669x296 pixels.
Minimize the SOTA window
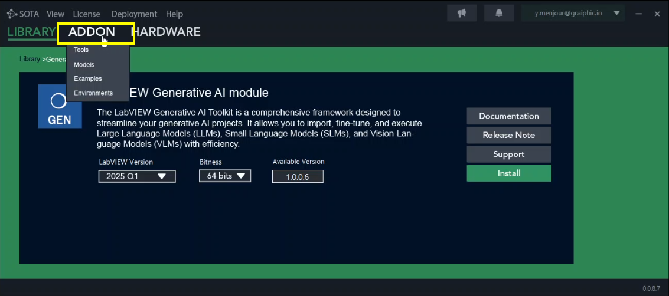(639, 14)
